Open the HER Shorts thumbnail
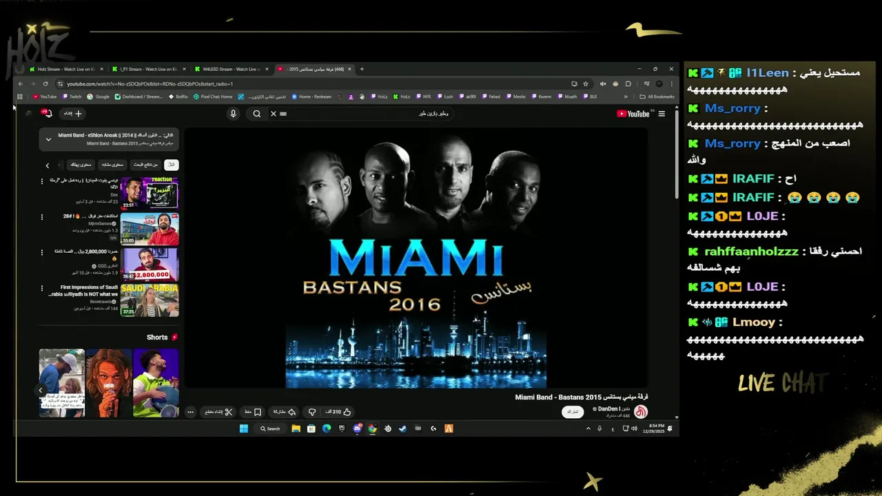The height and width of the screenshot is (496, 882). (109, 382)
